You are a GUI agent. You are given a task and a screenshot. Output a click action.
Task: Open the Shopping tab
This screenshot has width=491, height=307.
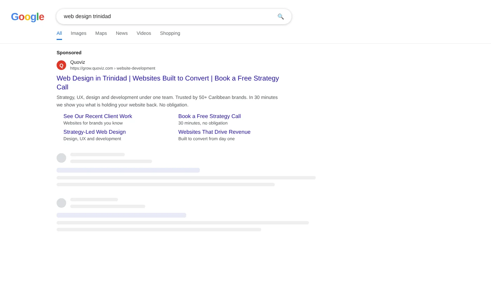170,33
